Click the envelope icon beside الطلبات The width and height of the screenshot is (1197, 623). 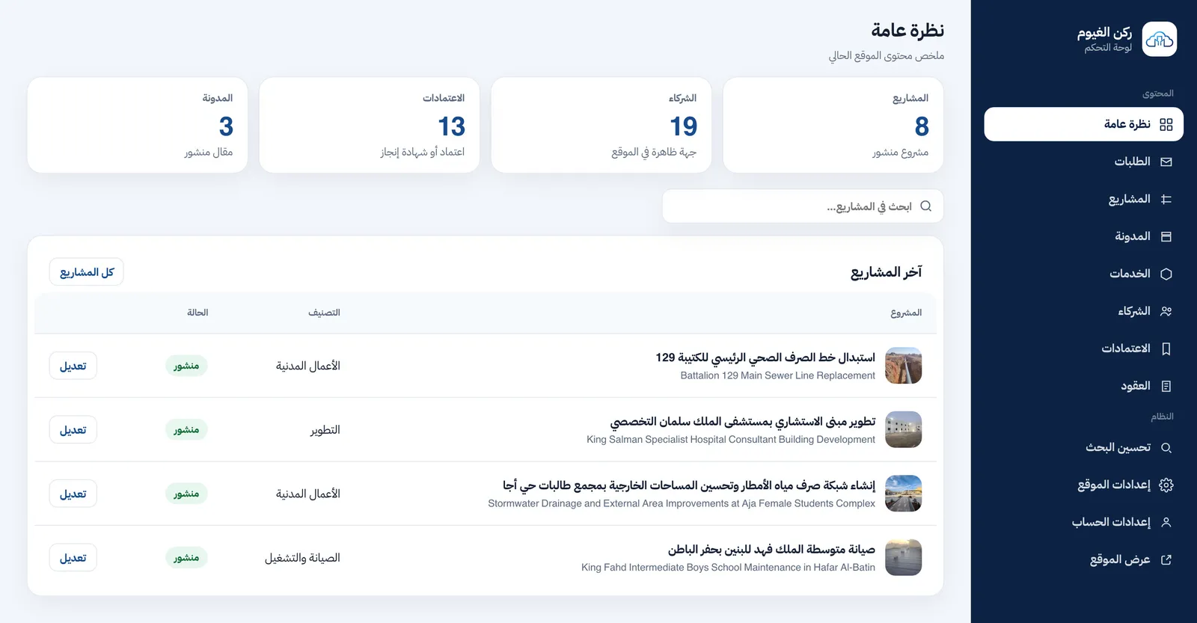(1166, 162)
